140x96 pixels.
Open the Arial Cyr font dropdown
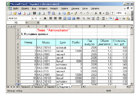click(32, 19)
